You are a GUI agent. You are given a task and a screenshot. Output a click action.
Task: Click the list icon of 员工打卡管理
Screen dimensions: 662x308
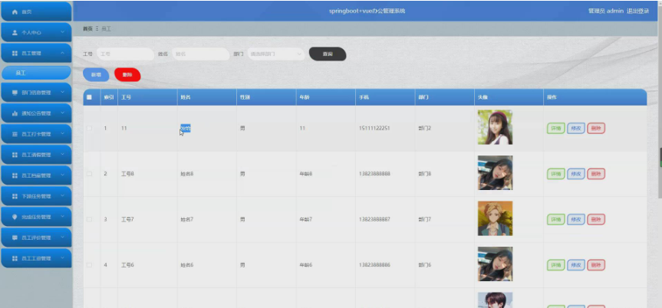click(x=15, y=134)
